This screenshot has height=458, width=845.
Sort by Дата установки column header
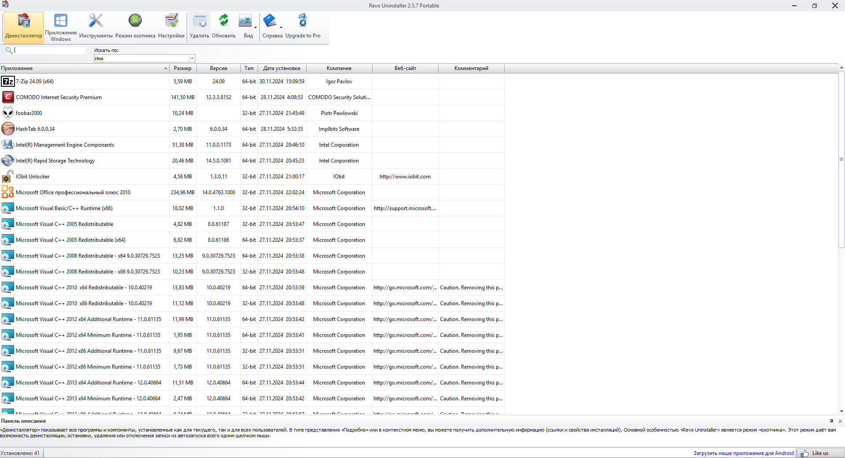pyautogui.click(x=282, y=68)
